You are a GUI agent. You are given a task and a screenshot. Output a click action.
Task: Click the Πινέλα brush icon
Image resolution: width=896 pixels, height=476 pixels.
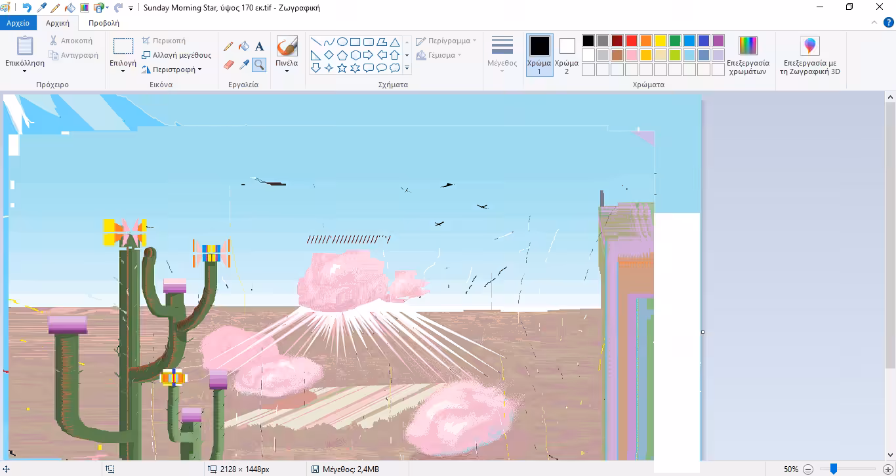pos(287,47)
